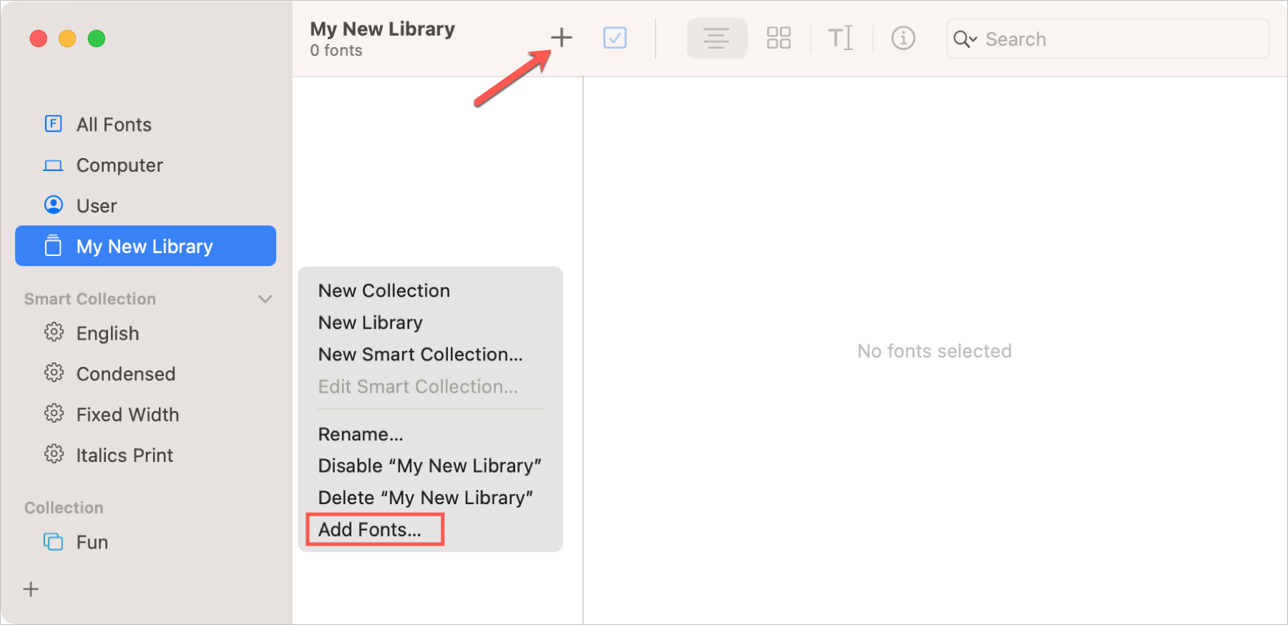Click into the Search field

coord(1108,39)
